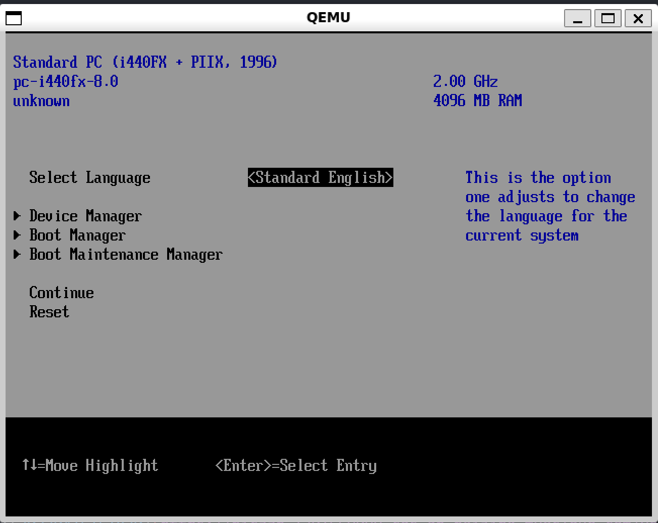Screen dimensions: 658x523
Task: Click the Enter=Select Entry hint
Action: pyautogui.click(x=296, y=465)
